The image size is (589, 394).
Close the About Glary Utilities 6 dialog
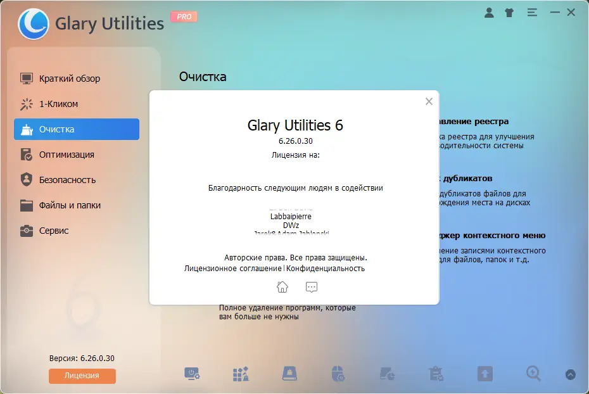click(429, 101)
